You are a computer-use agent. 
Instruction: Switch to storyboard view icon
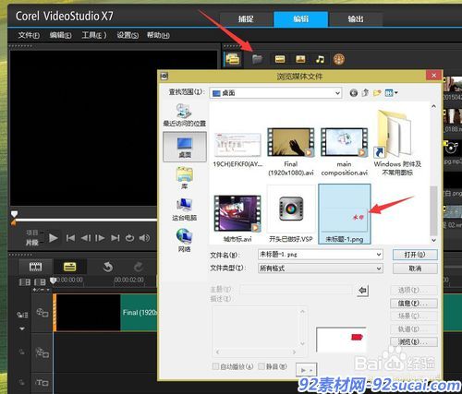[36, 267]
